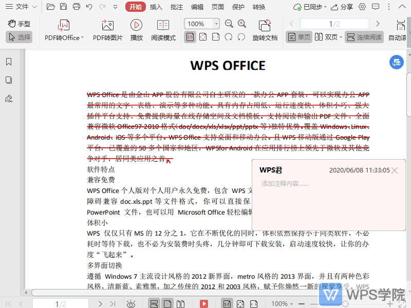
Task: Switch to 双页 two-page view
Action: [x=327, y=37]
